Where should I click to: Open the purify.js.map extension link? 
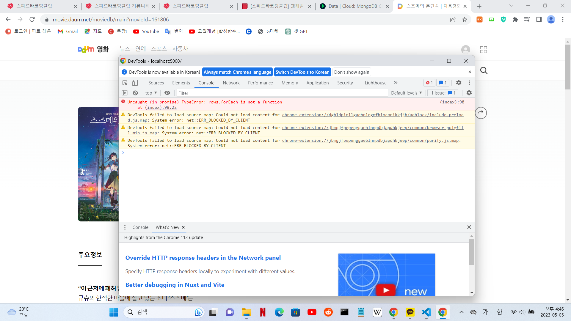(x=370, y=140)
